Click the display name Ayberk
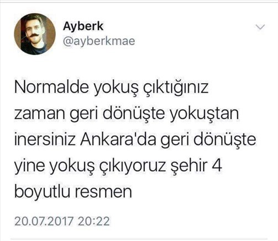The image size is (278, 241). 83,27
